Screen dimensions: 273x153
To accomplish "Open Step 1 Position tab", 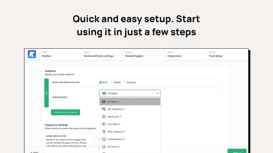I will click(x=60, y=54).
